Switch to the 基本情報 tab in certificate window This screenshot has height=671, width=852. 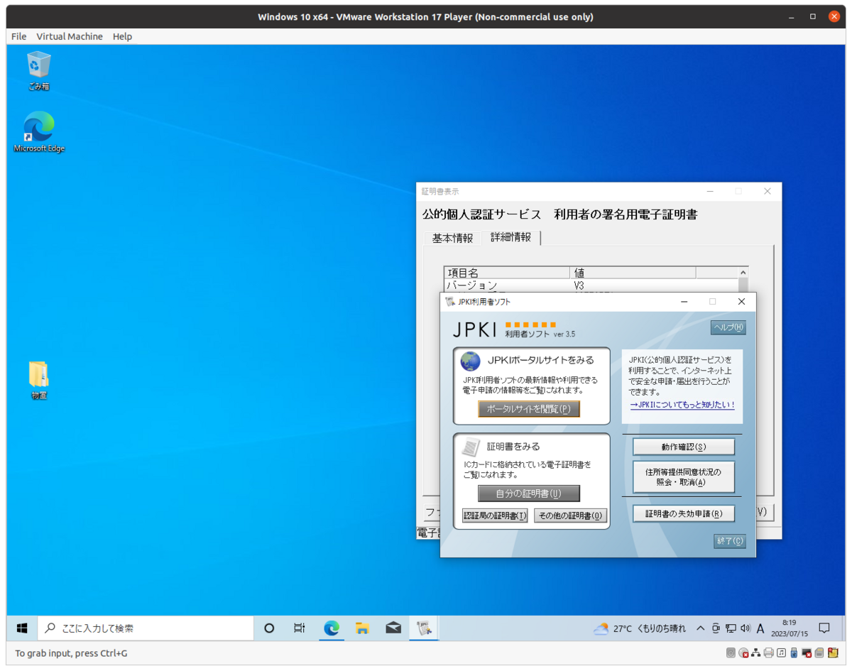point(452,238)
